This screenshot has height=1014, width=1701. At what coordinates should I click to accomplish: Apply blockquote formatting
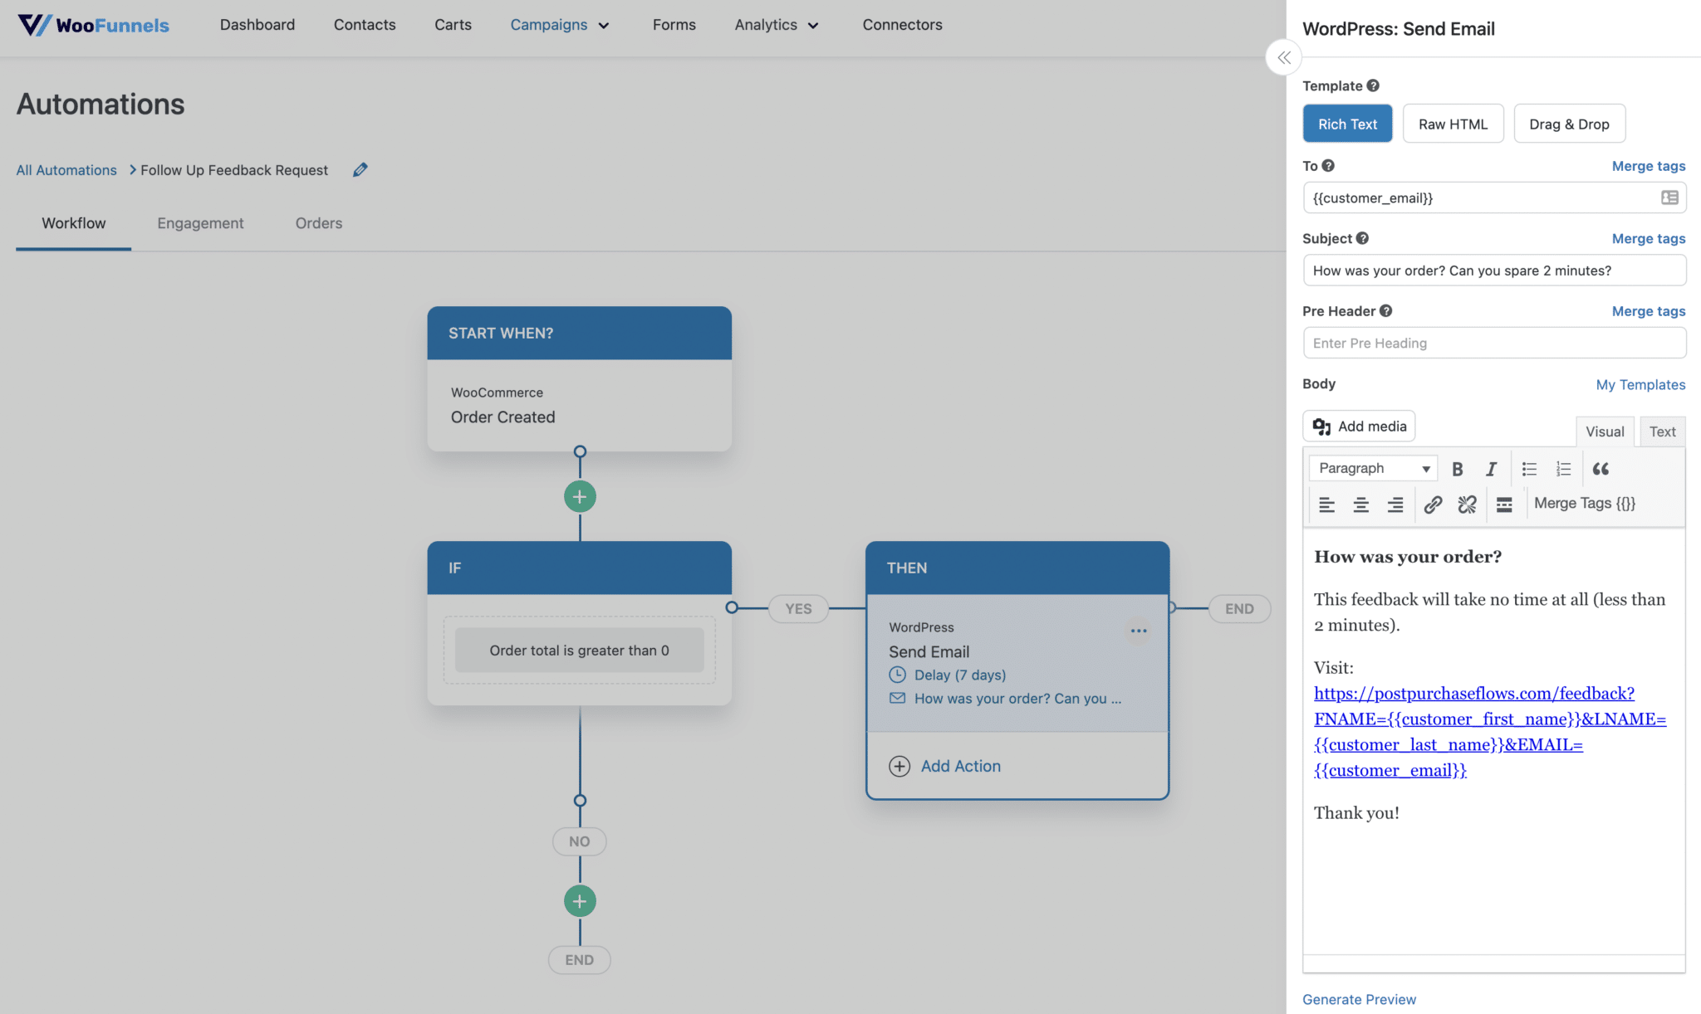[x=1601, y=469]
